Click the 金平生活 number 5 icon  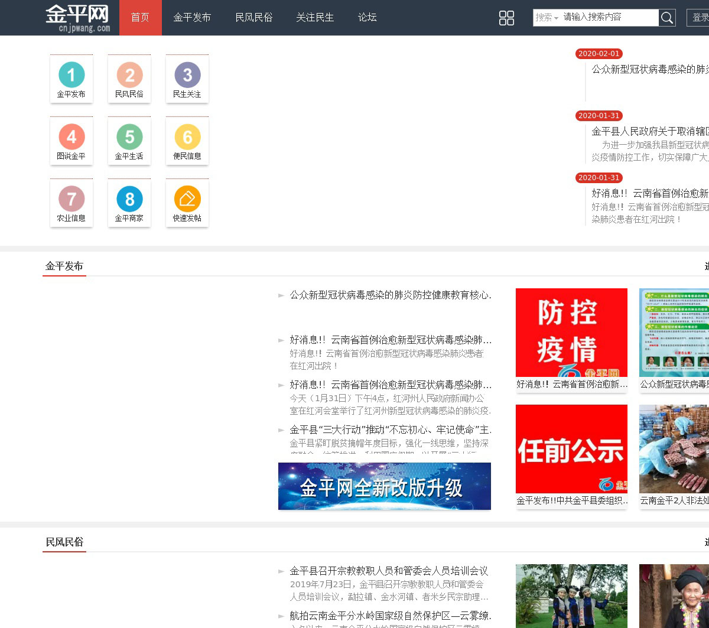point(129,138)
